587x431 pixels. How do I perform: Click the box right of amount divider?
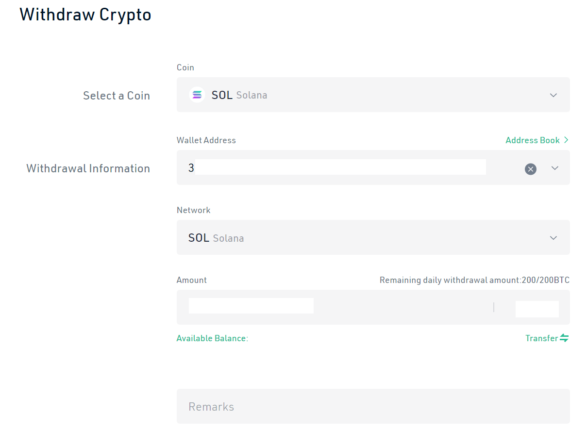click(x=537, y=309)
